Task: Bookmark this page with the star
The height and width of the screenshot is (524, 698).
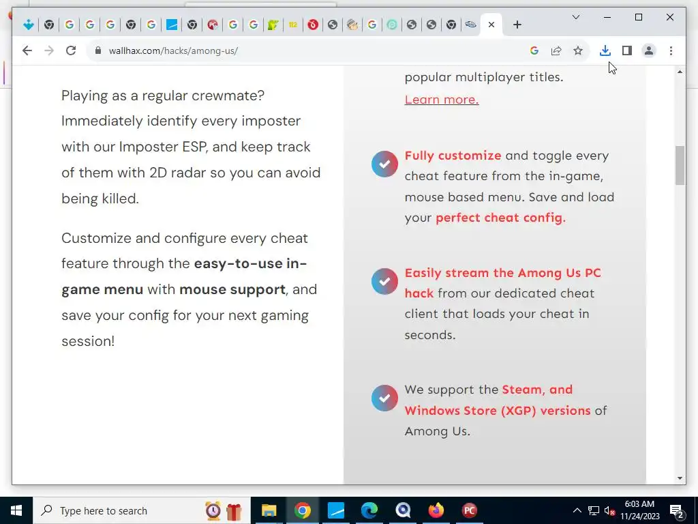Action: [x=578, y=50]
